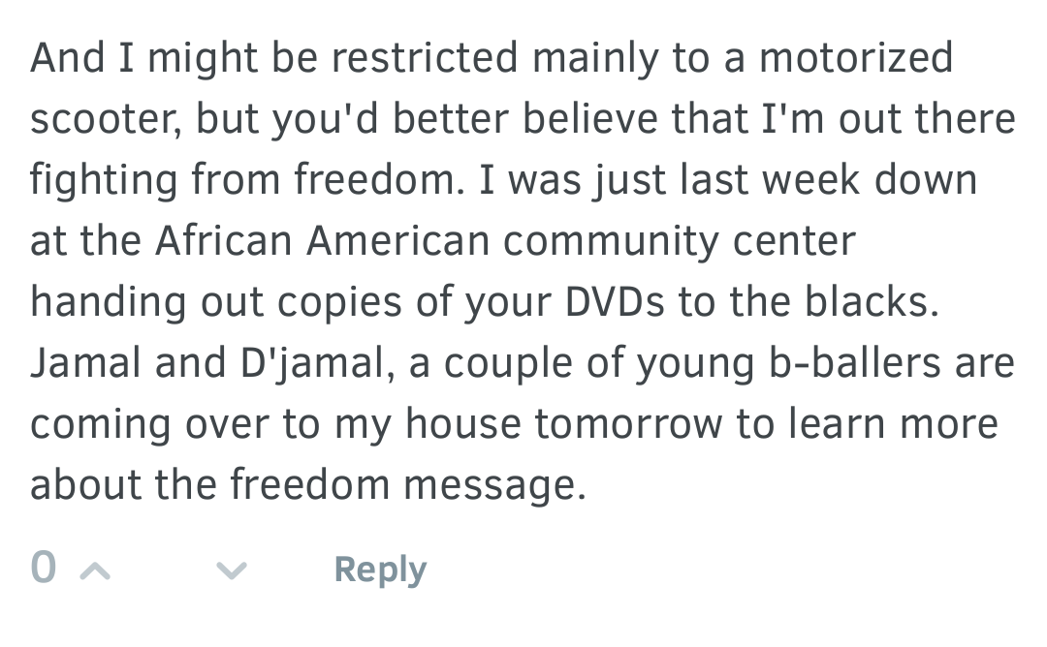Click the word "scooter" in the comment
The image size is (1047, 647).
(x=104, y=119)
